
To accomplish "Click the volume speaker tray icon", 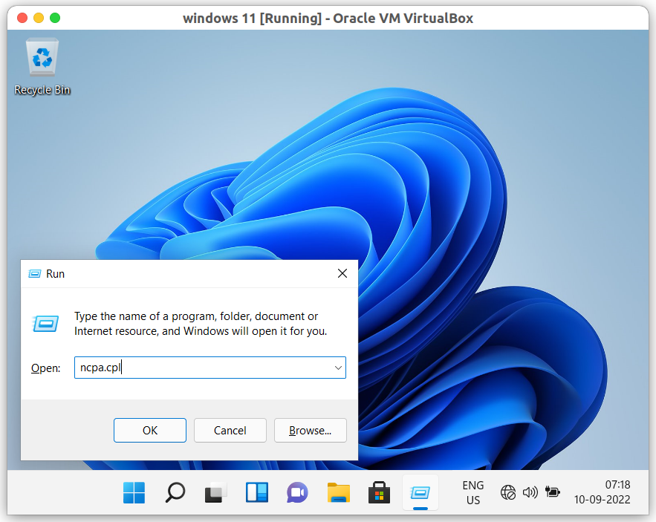I will (x=530, y=492).
